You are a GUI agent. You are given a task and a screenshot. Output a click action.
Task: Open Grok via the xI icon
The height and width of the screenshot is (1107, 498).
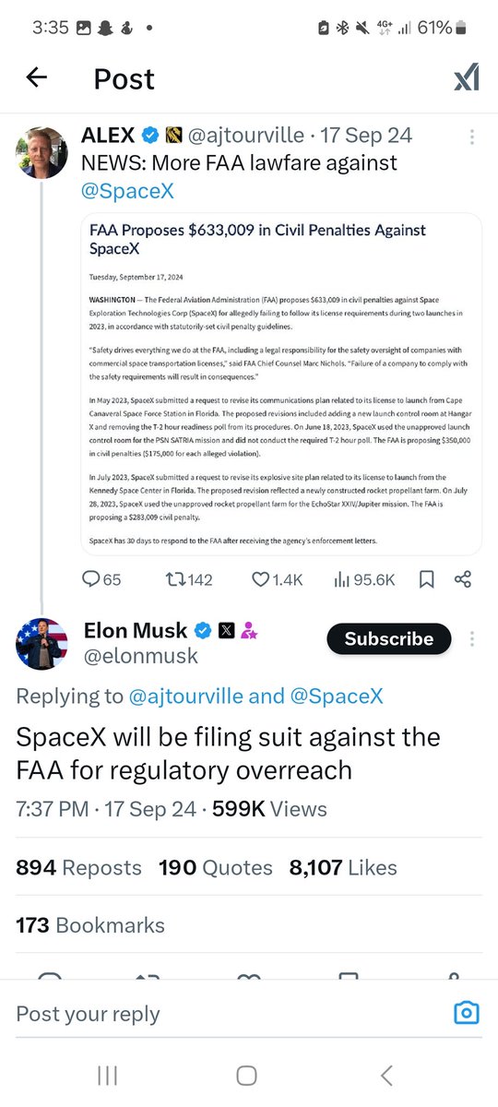[x=466, y=79]
